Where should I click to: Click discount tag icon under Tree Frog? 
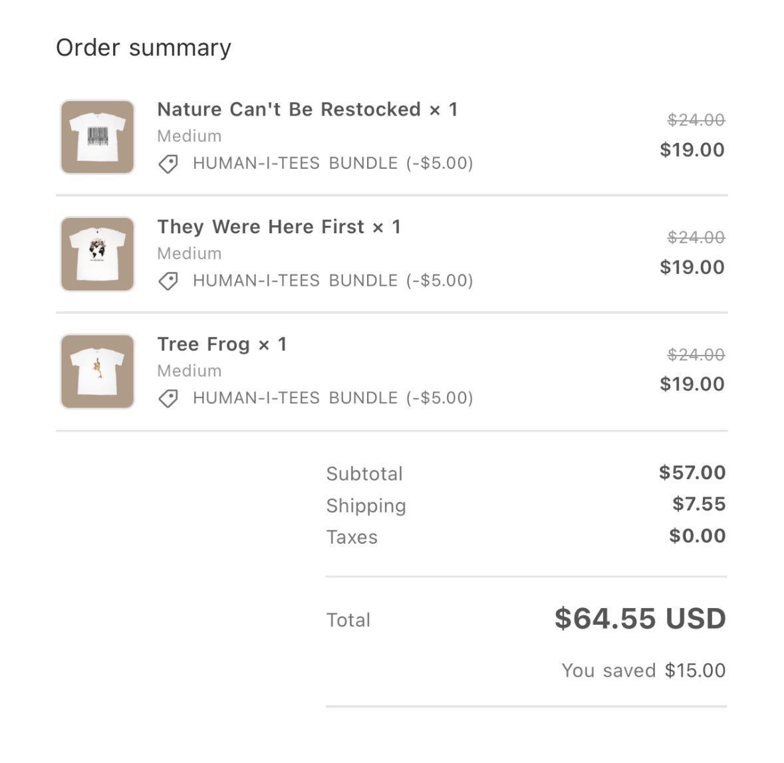click(x=168, y=398)
